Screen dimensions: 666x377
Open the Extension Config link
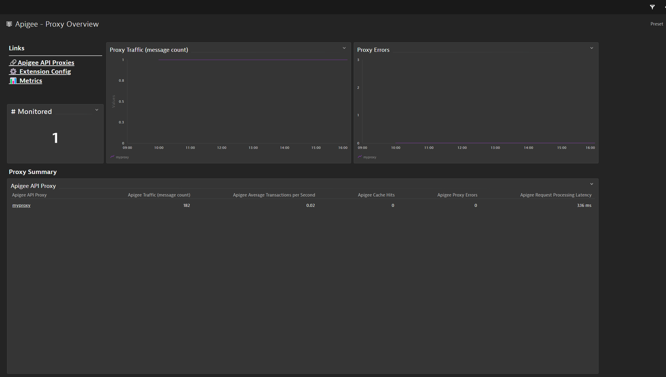pos(45,72)
